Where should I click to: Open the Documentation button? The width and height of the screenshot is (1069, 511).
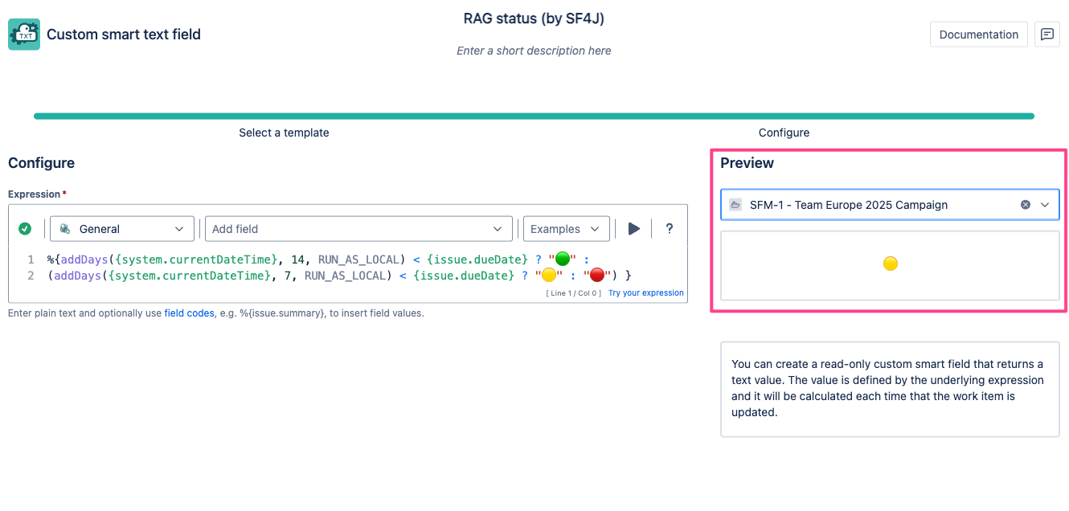(978, 35)
